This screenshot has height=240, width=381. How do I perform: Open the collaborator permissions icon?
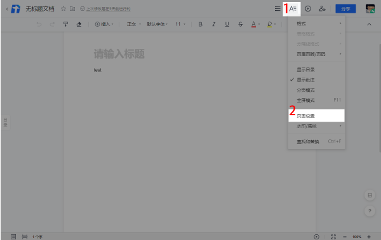point(322,9)
